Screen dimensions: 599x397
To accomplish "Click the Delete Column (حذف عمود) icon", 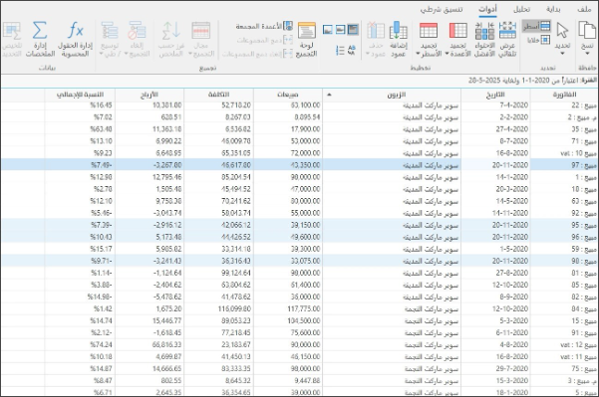I will [x=376, y=30].
